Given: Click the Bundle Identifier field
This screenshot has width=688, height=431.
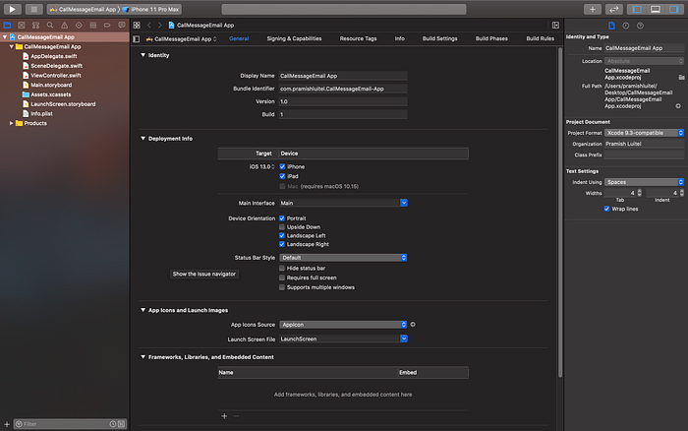Looking at the screenshot, I should click(x=343, y=89).
